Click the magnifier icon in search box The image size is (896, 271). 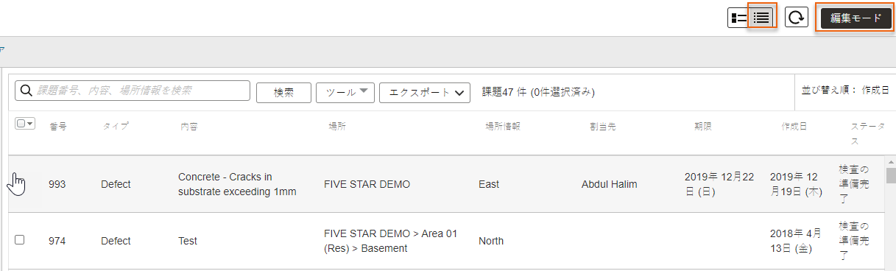pyautogui.click(x=26, y=91)
